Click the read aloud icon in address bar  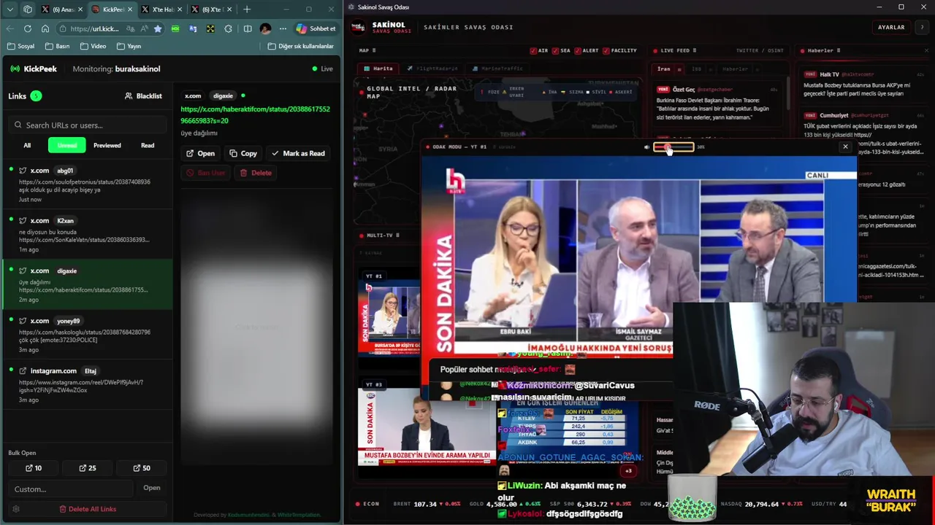(144, 28)
